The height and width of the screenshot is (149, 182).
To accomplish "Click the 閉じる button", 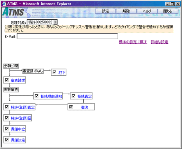I will pos(168,11).
